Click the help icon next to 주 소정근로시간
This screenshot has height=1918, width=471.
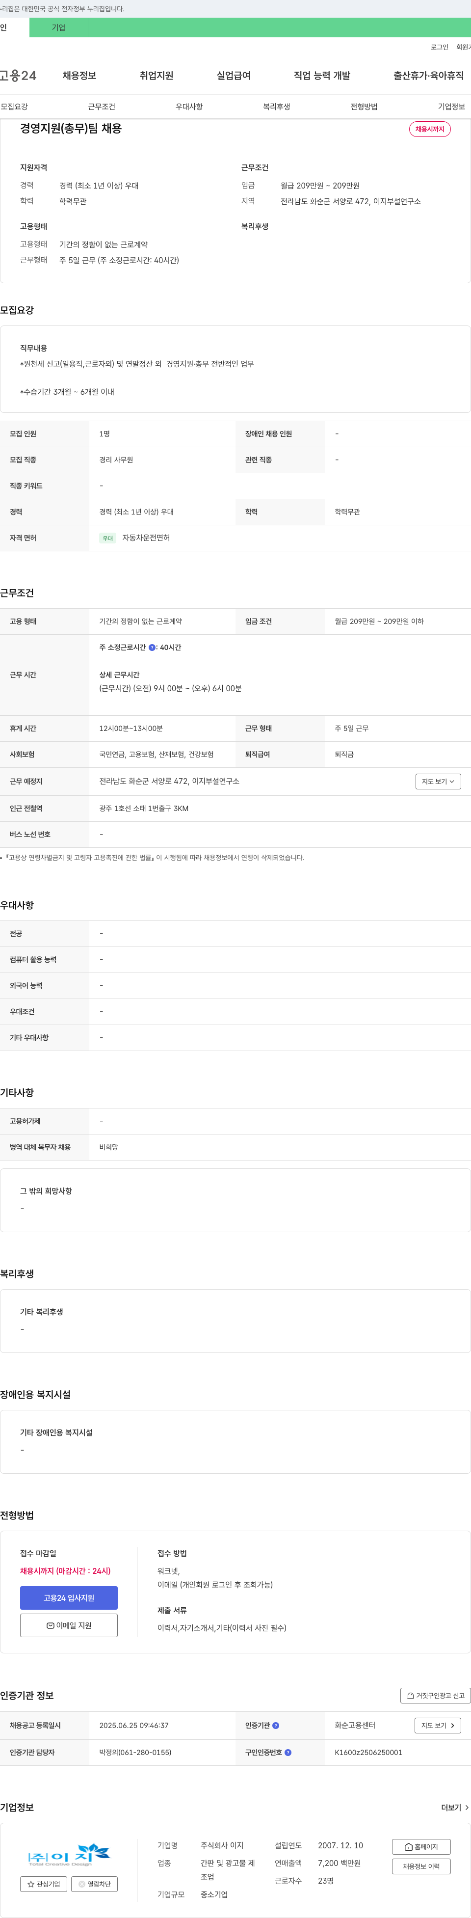(x=152, y=647)
